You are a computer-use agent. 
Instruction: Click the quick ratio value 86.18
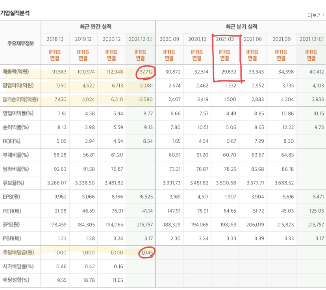pyautogui.click(x=288, y=169)
